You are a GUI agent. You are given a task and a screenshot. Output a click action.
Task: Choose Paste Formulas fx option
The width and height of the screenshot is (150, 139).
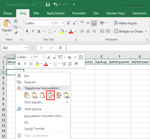tap(42, 95)
